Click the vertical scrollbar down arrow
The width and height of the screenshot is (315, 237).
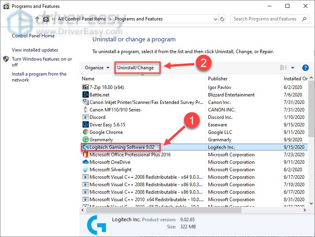(311, 204)
